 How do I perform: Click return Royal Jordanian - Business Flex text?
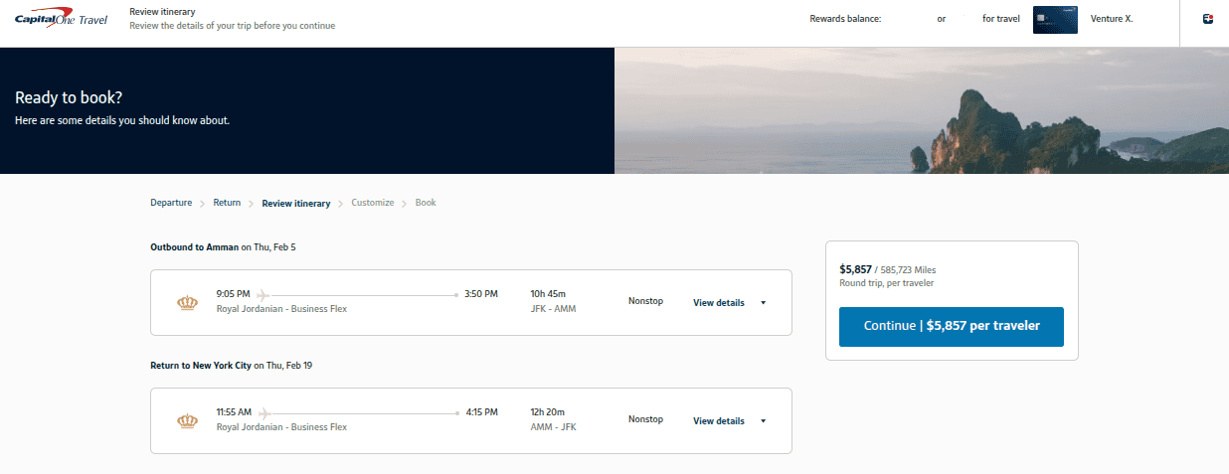pyautogui.click(x=281, y=427)
